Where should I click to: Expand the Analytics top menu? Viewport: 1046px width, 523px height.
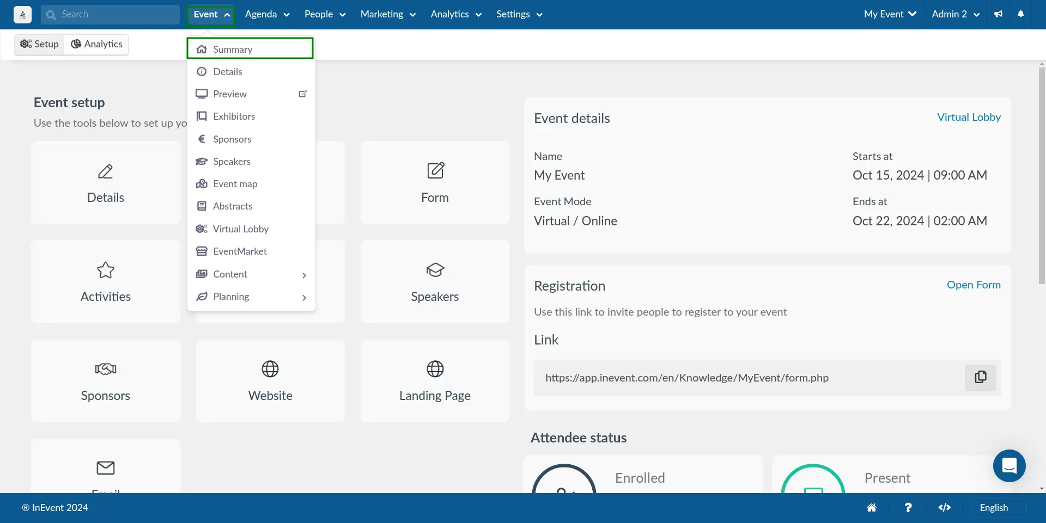(456, 15)
